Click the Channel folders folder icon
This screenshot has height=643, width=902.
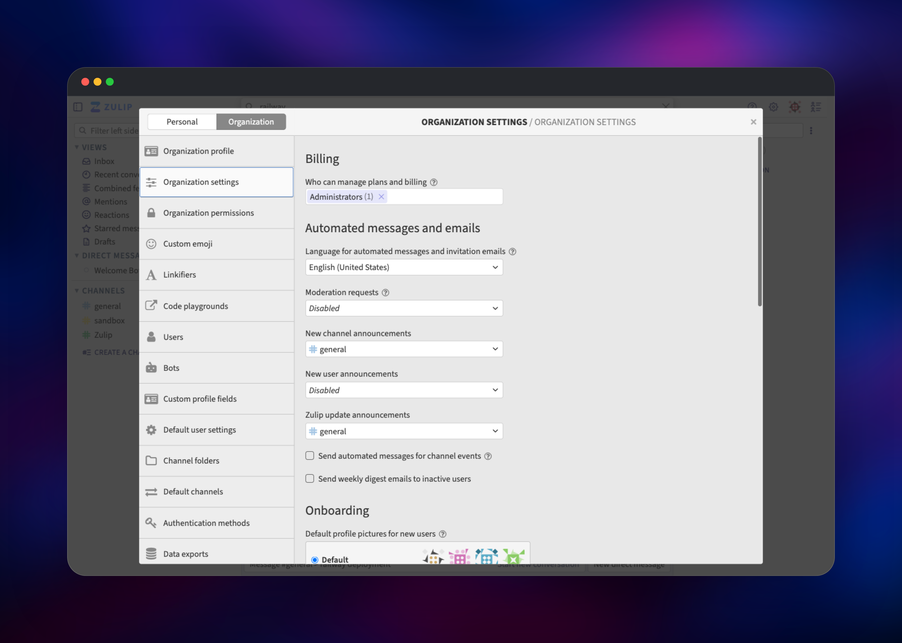151,460
